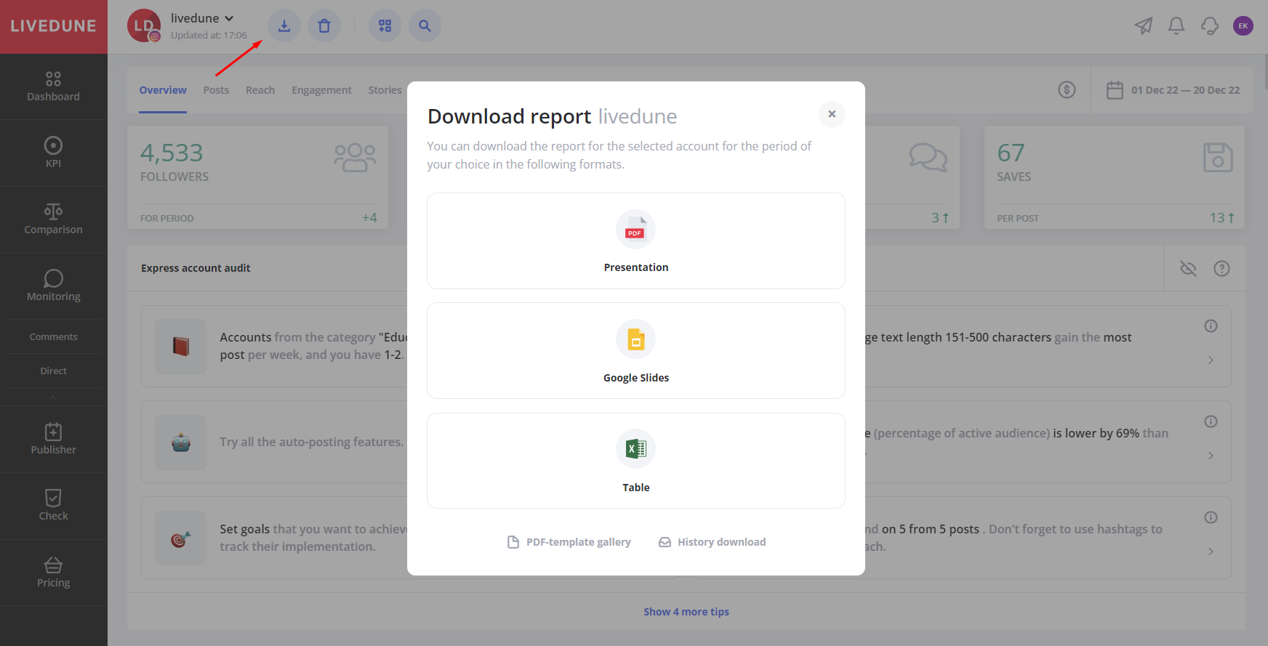Open the dashboard grid widgets icon
The width and height of the screenshot is (1268, 646).
(385, 26)
